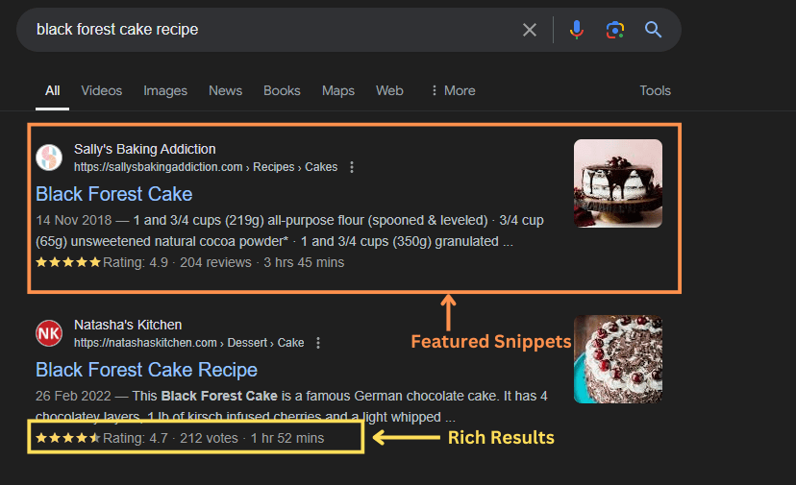
Task: Switch to the Images tab
Action: (x=165, y=91)
